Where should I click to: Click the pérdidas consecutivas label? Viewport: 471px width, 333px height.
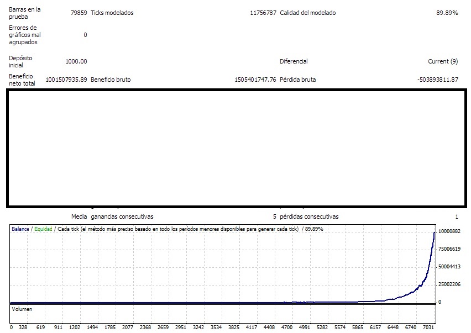(x=309, y=216)
